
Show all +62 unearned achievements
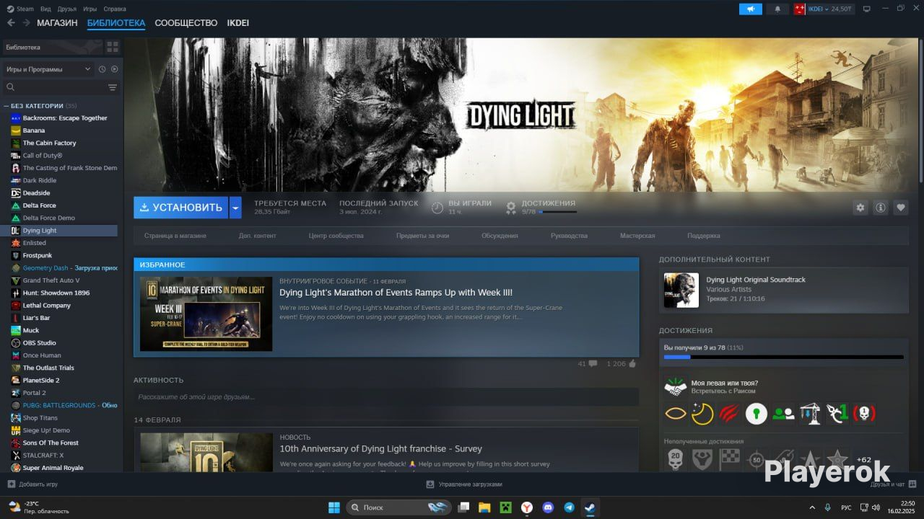click(863, 459)
